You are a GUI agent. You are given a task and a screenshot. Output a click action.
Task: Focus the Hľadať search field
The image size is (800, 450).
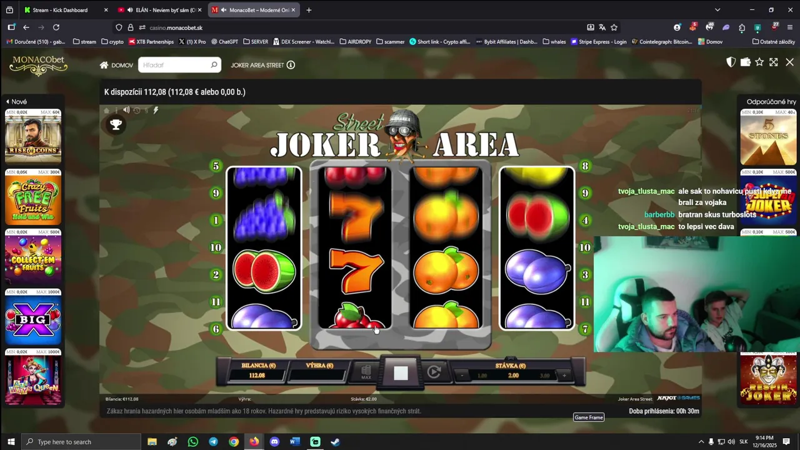click(x=180, y=65)
